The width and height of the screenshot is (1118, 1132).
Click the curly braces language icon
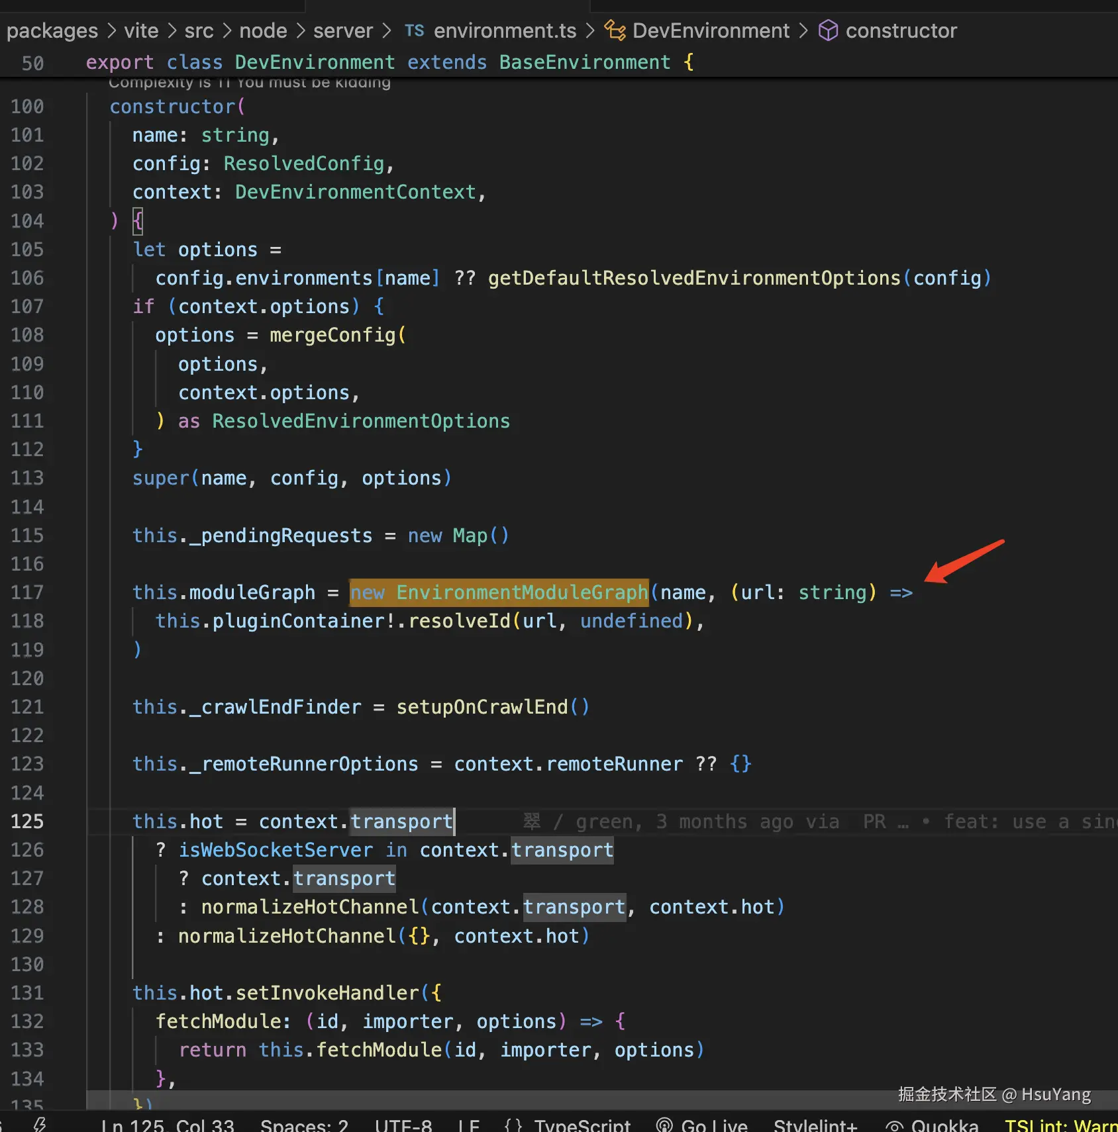pyautogui.click(x=513, y=1125)
